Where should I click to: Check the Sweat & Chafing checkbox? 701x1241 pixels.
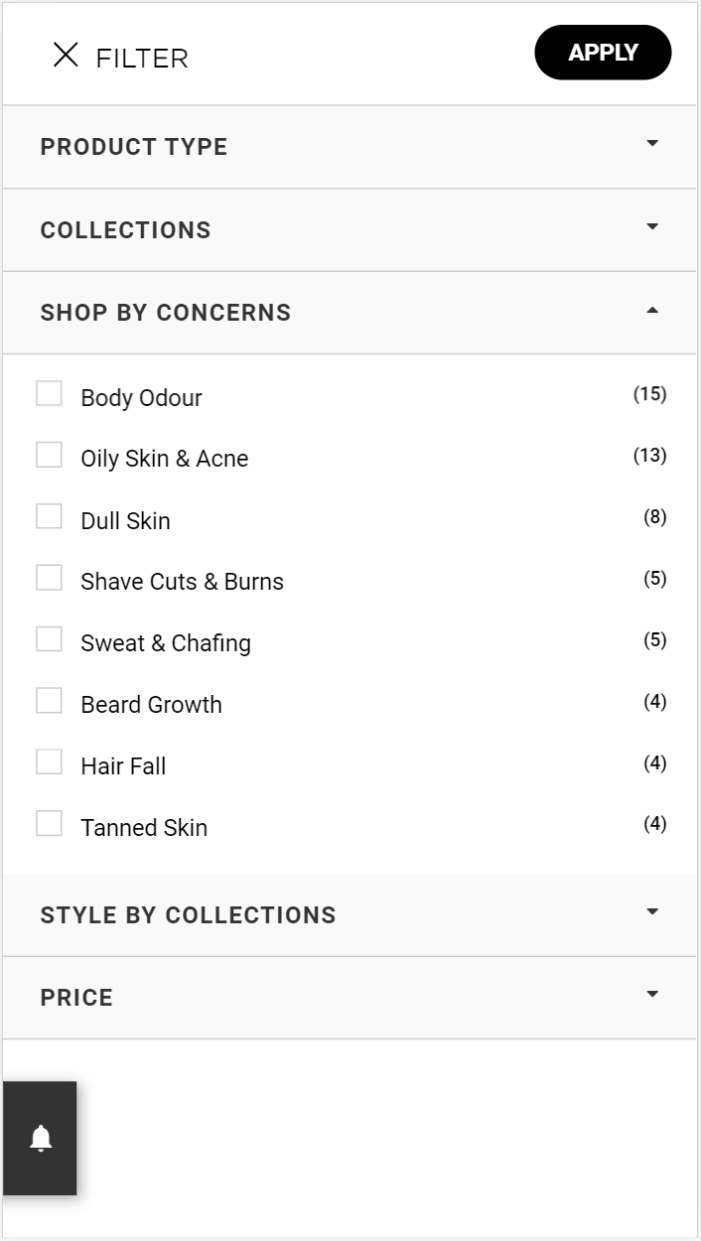(49, 639)
